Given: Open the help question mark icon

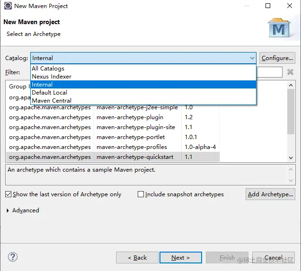Looking at the screenshot, I should pos(13,257).
